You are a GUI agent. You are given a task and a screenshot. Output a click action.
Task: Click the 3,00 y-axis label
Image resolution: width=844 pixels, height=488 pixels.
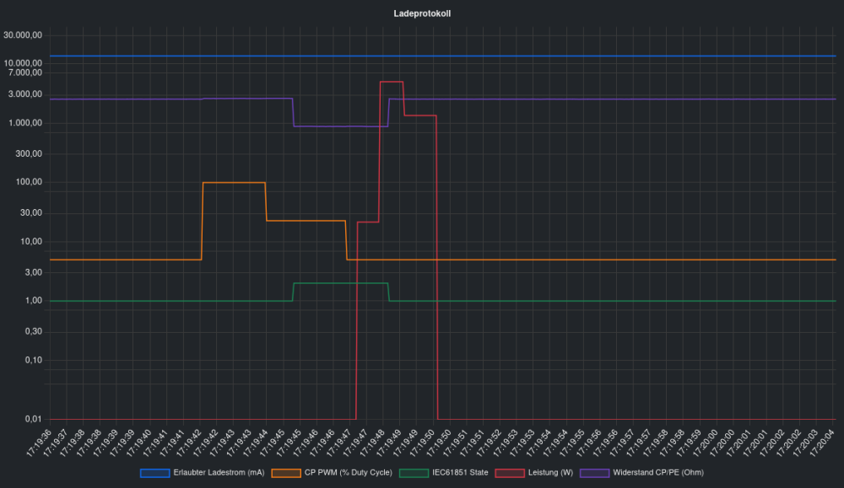coord(34,272)
